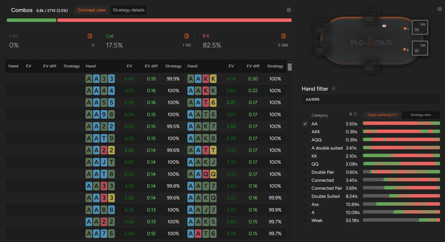445x242 pixels.
Task: Export the Fold range file icon
Action: click(x=90, y=36)
